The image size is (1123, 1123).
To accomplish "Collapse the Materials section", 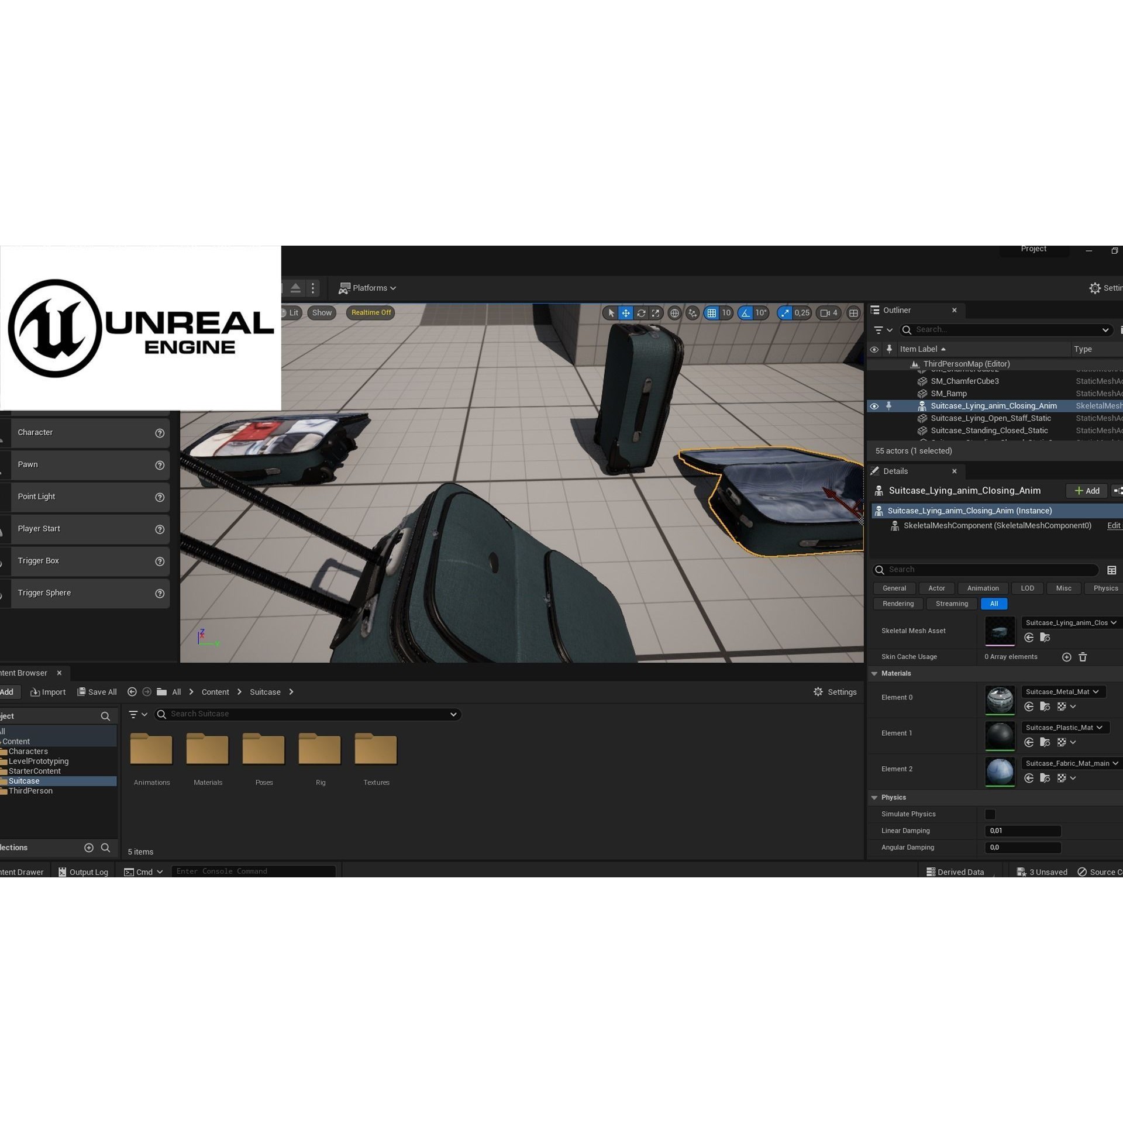I will pos(874,674).
